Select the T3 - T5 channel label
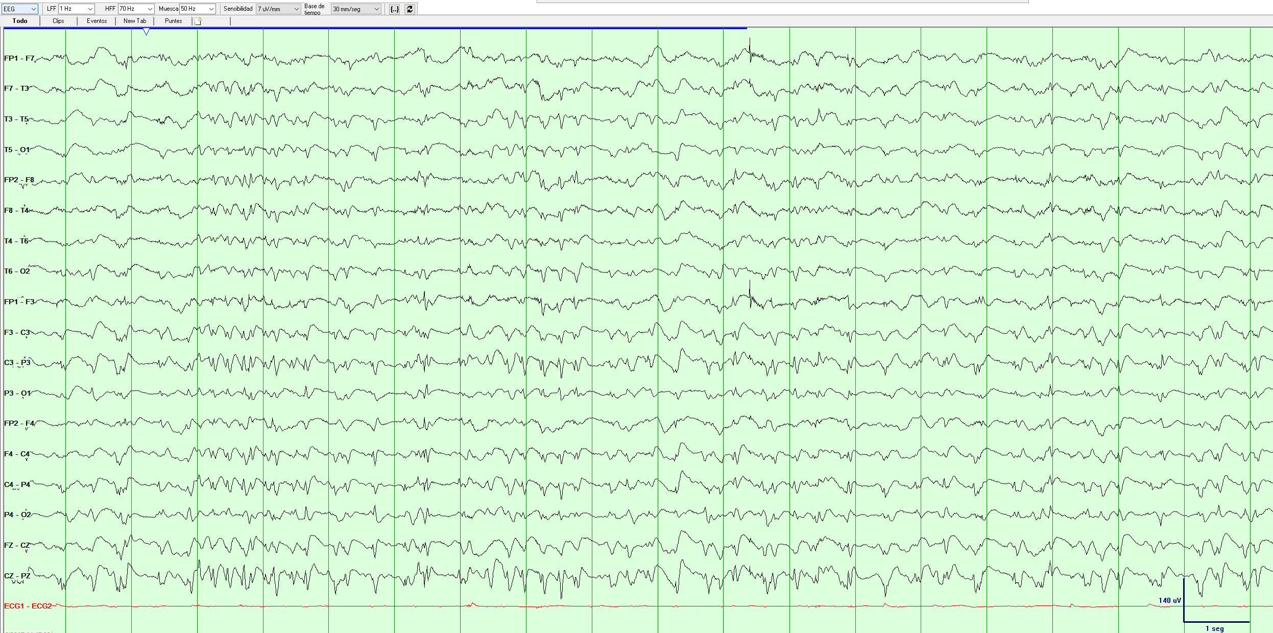This screenshot has width=1273, height=633. [16, 119]
